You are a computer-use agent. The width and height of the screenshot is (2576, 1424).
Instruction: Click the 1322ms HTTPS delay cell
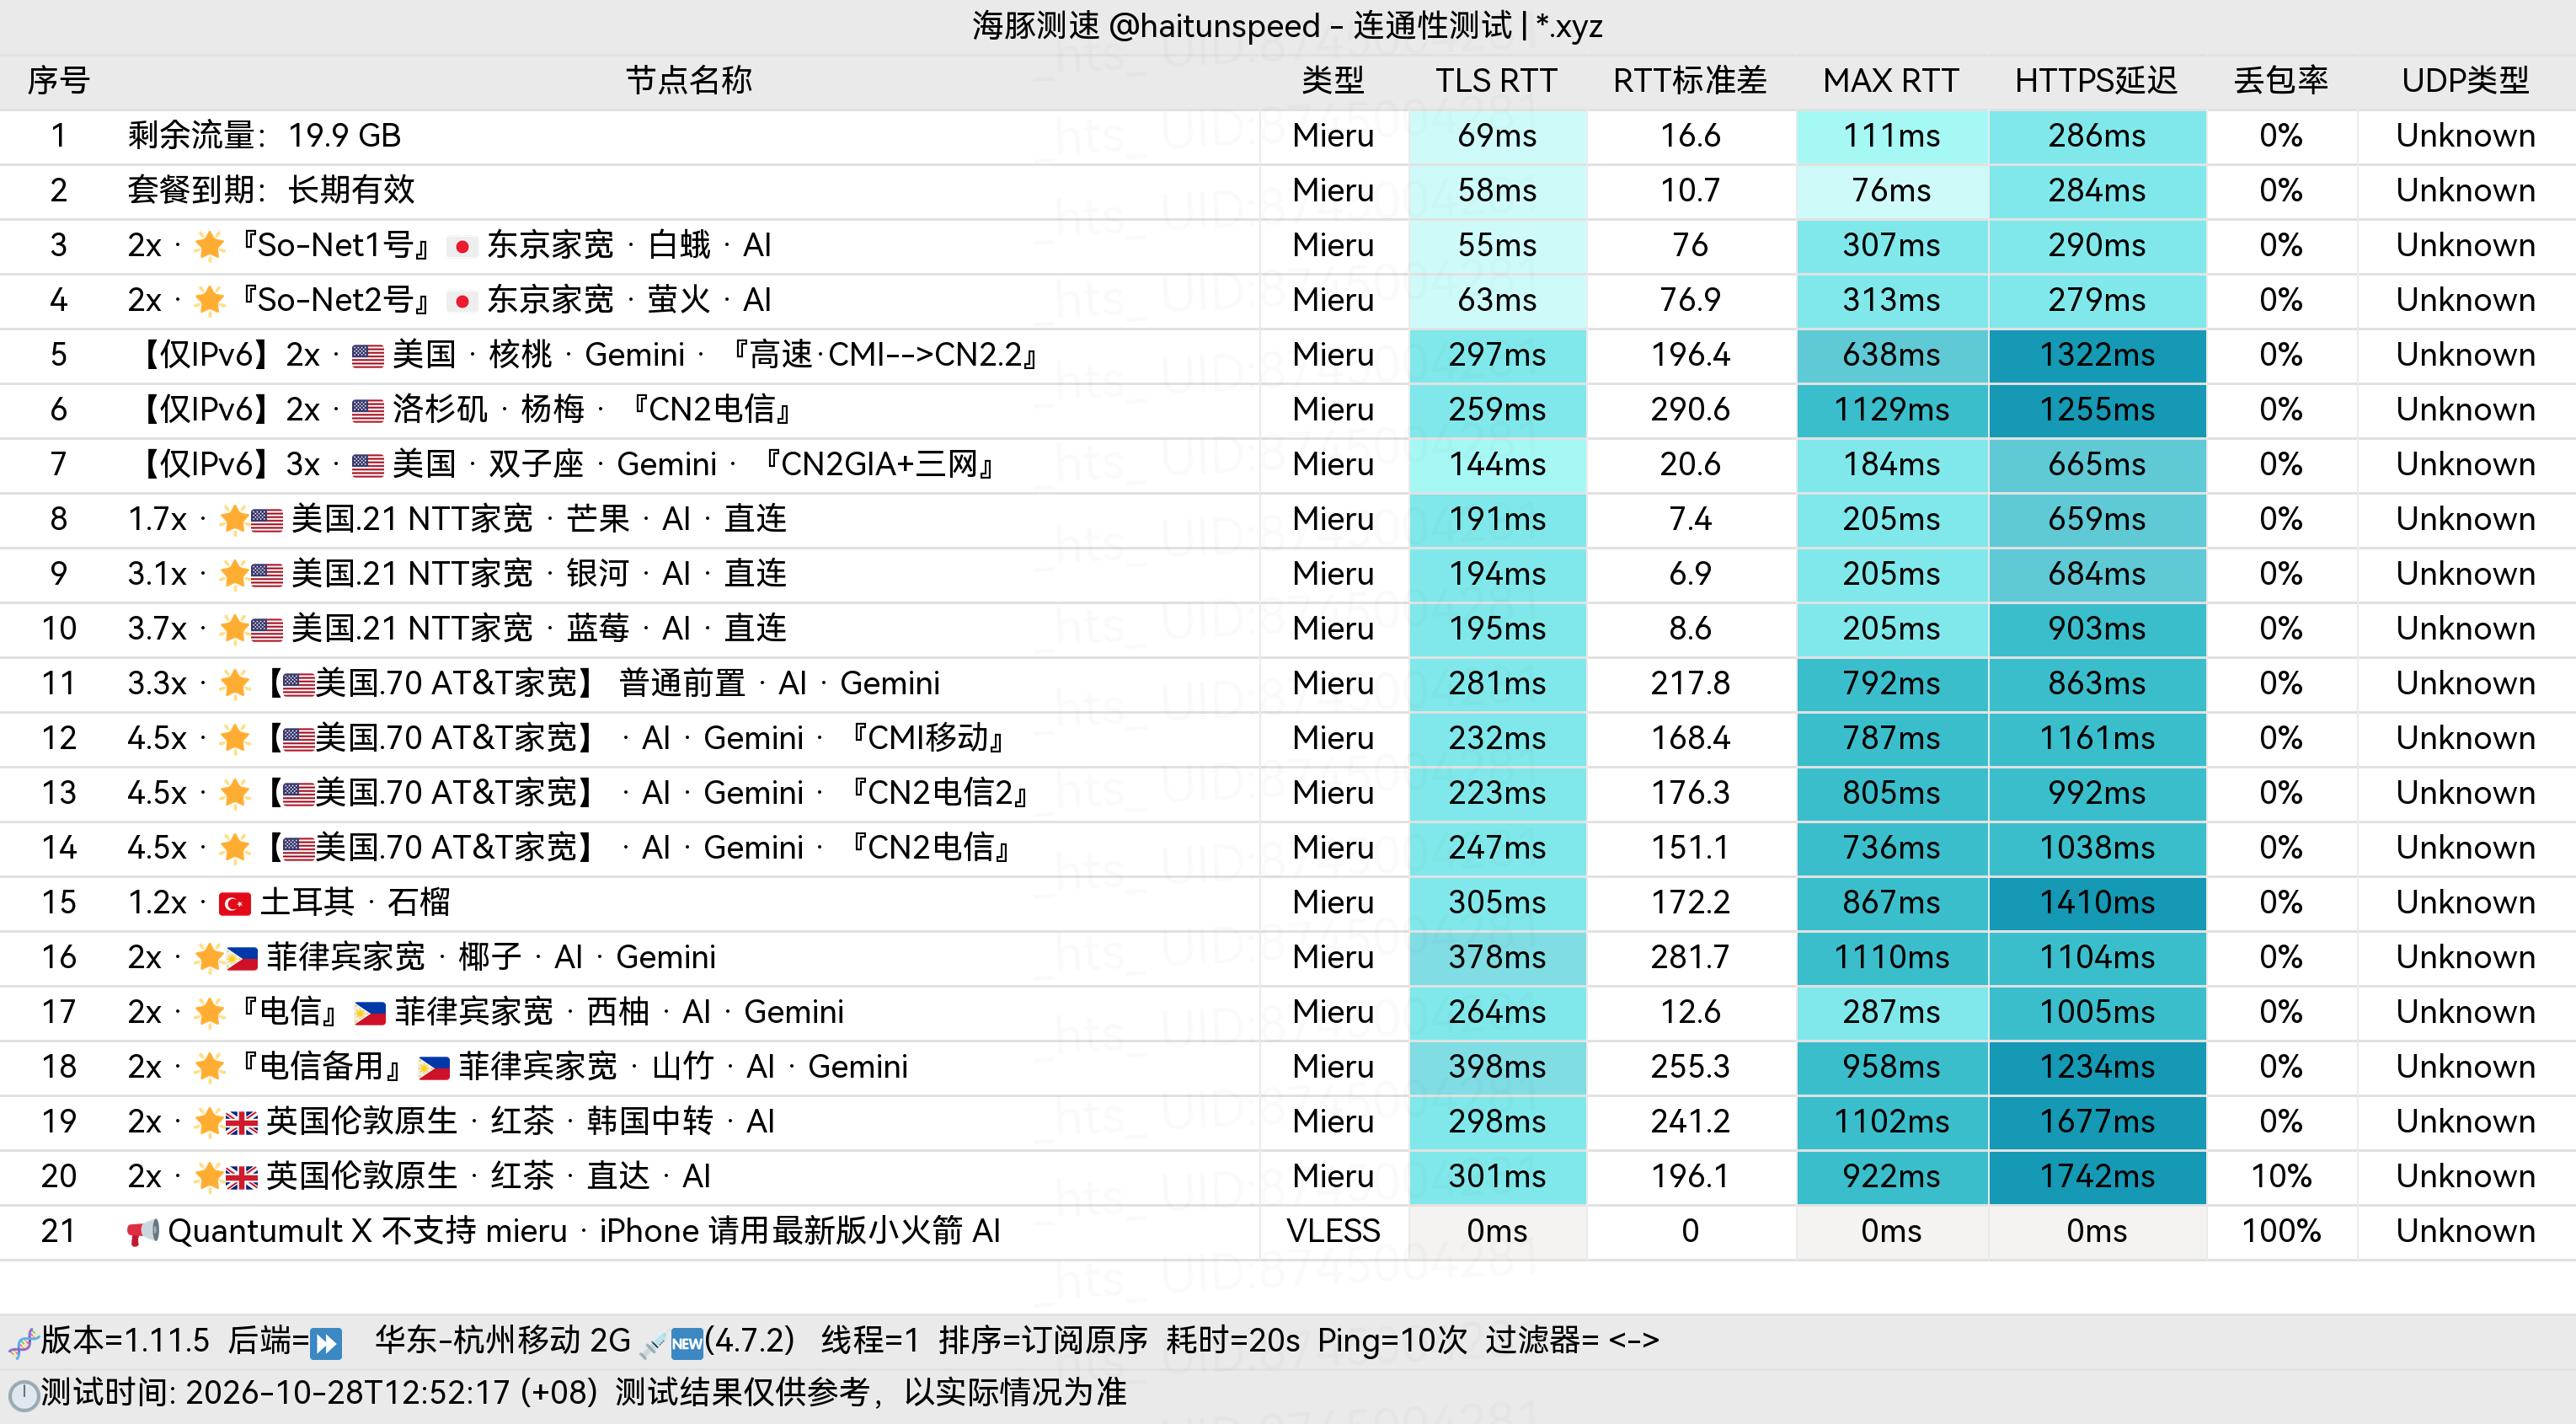coord(2097,355)
